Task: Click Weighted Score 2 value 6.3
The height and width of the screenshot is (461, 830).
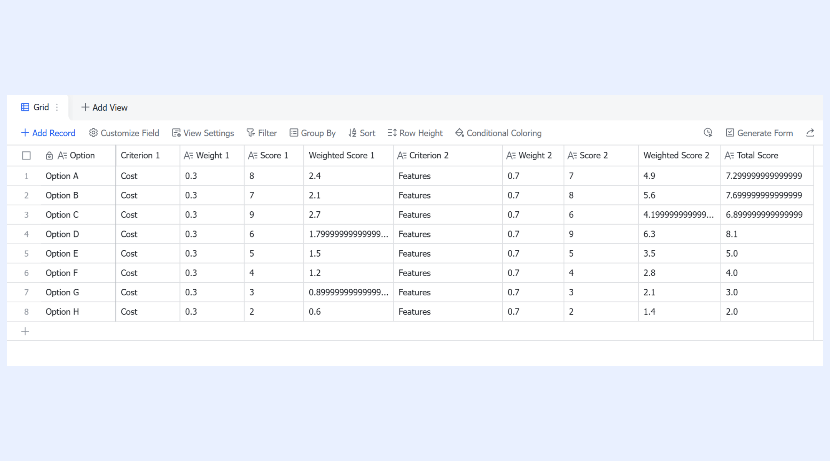Action: (679, 234)
